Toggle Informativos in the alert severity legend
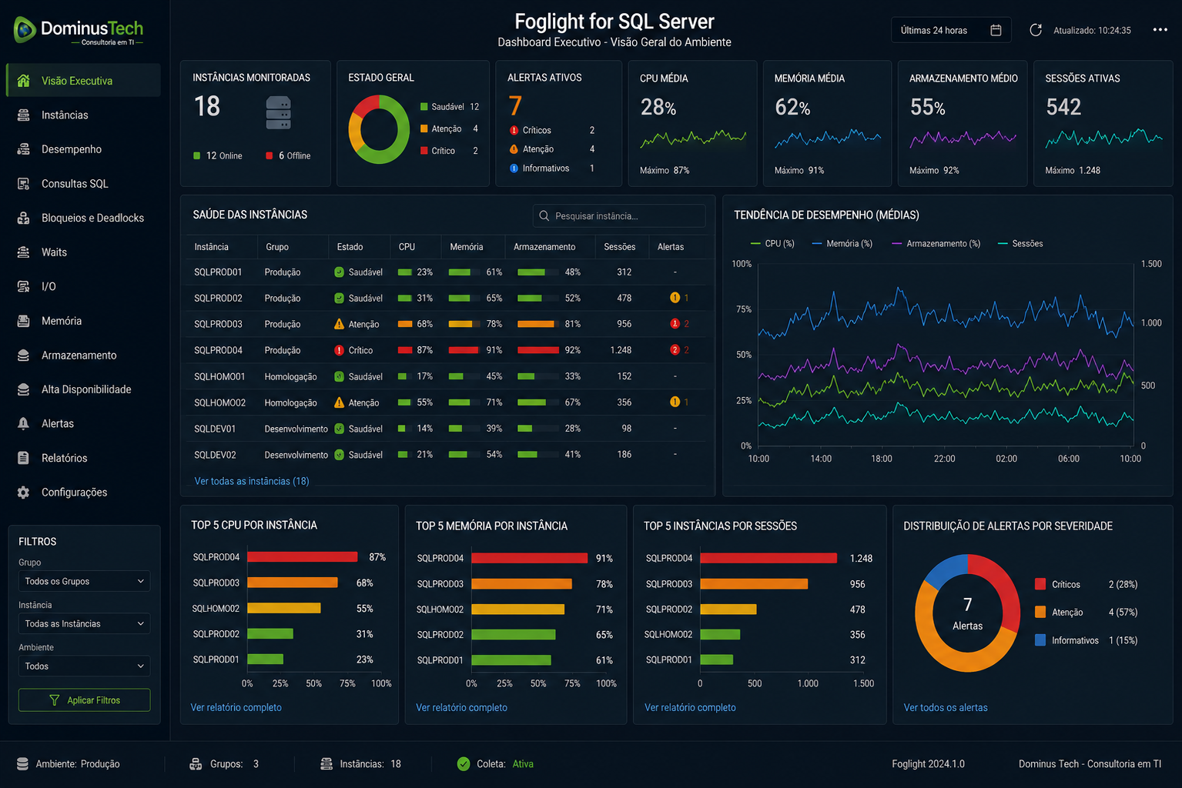 click(1087, 640)
